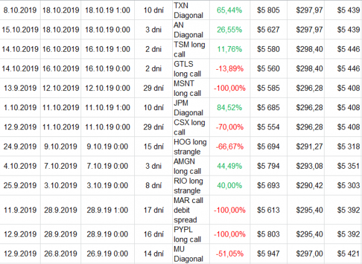Select the 3.10.2019 close date cell

[61, 186]
